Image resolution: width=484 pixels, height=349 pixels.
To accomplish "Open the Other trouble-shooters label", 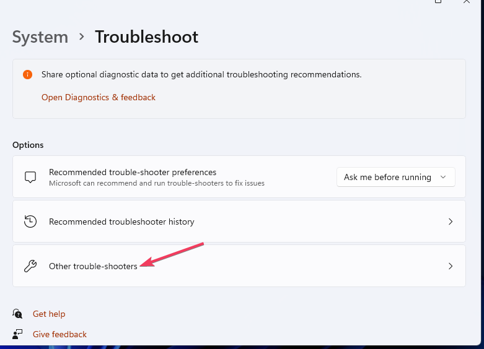I will click(93, 266).
